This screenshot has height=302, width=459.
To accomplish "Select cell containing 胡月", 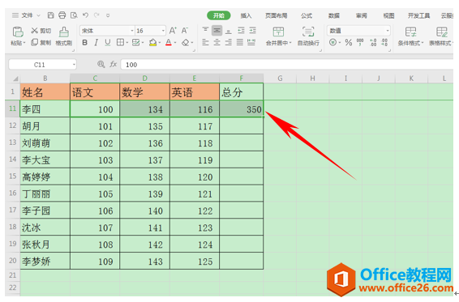I will (x=45, y=126).
